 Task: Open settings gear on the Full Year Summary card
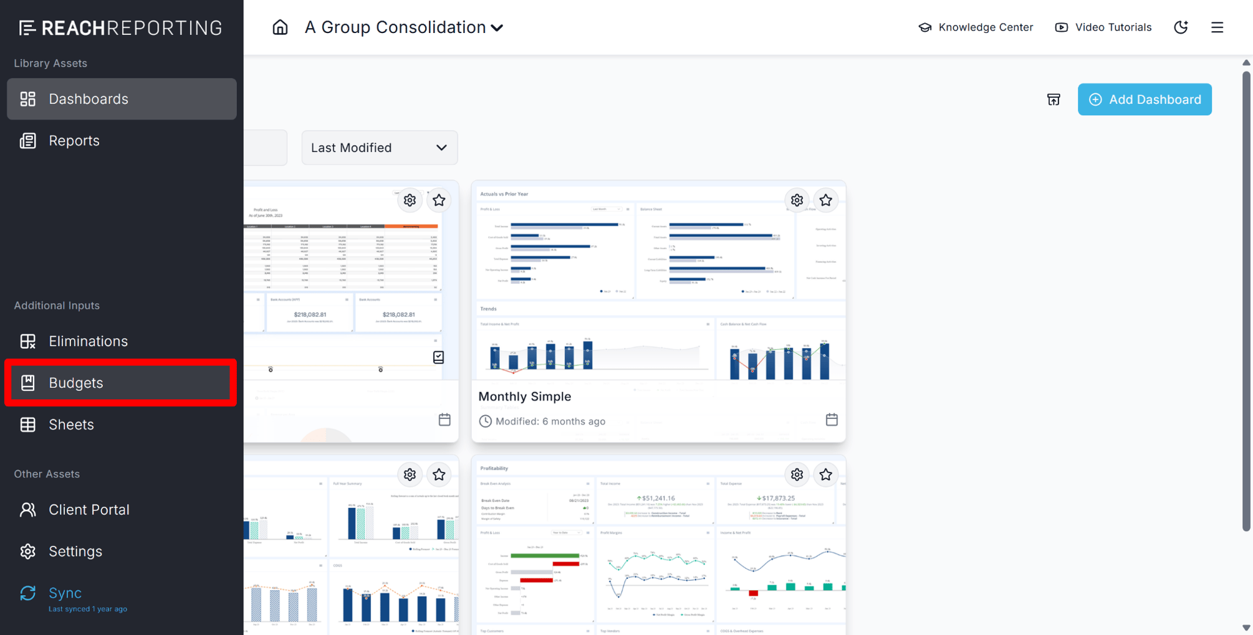(x=410, y=475)
